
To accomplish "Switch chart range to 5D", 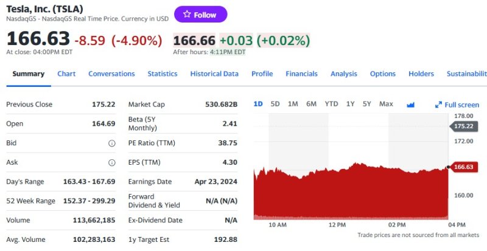I will coord(275,104).
